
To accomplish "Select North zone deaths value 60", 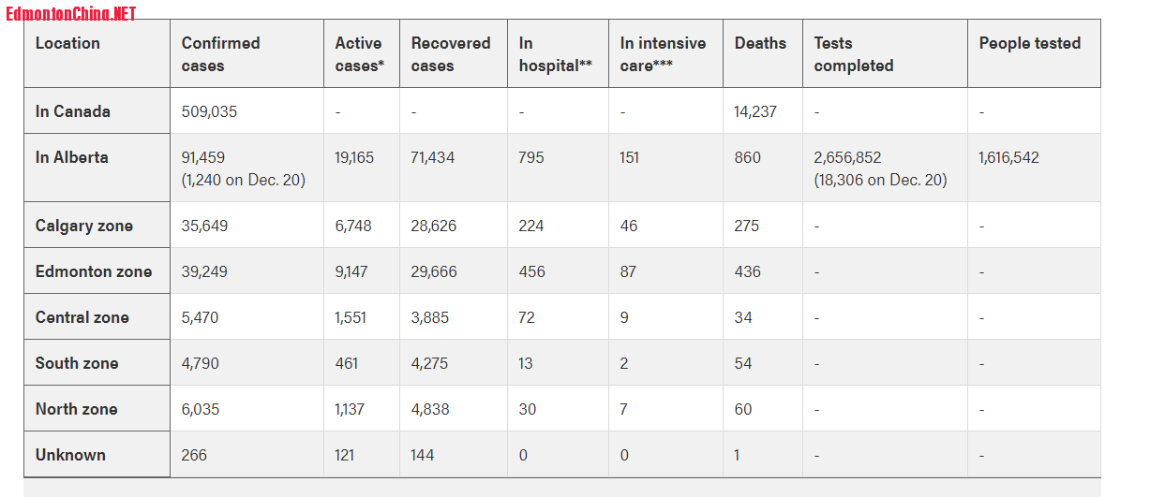I will [743, 409].
